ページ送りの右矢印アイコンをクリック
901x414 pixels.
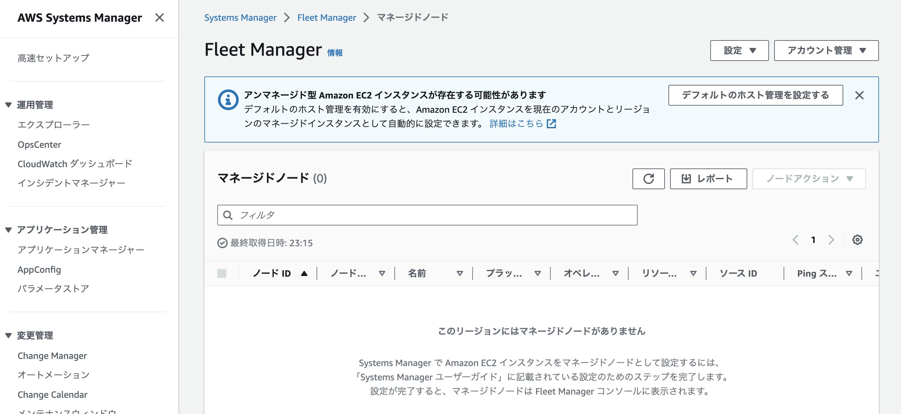(831, 240)
